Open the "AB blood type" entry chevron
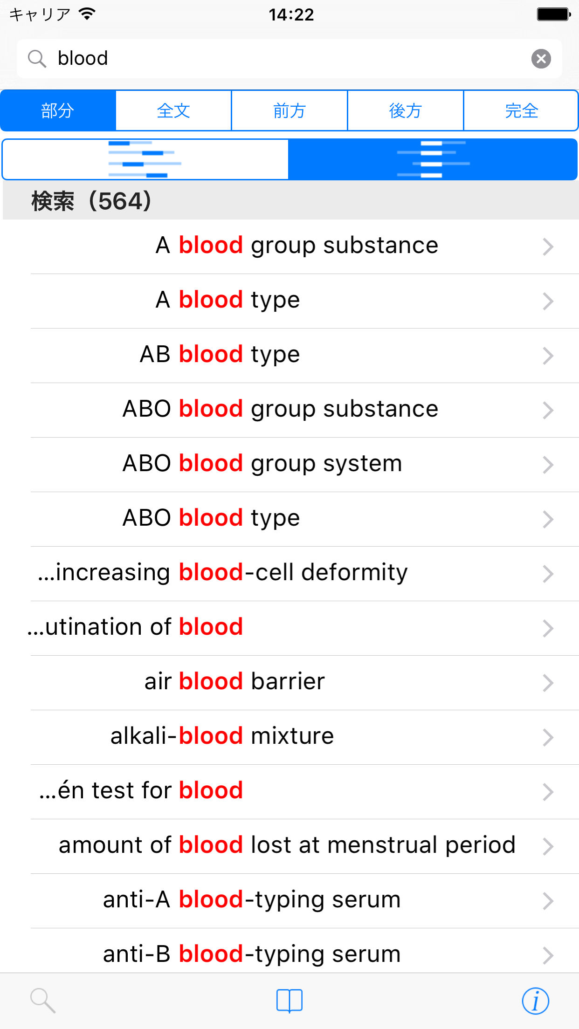 [548, 356]
